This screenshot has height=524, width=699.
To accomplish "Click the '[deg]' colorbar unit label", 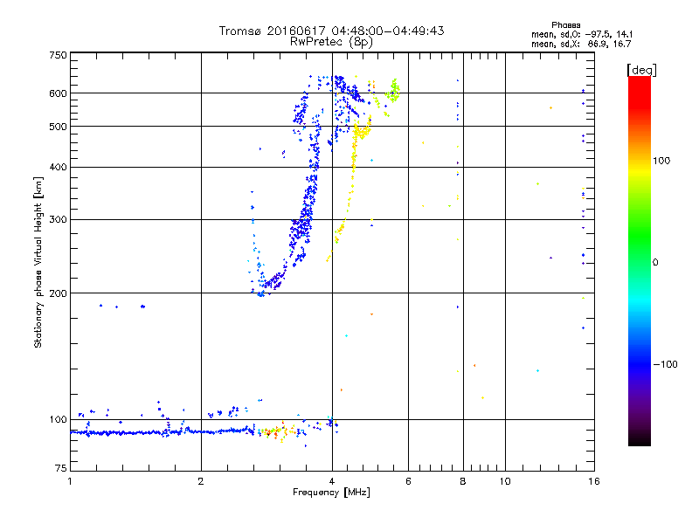I will point(641,70).
